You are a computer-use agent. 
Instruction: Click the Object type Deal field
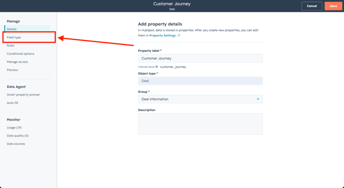coord(200,81)
